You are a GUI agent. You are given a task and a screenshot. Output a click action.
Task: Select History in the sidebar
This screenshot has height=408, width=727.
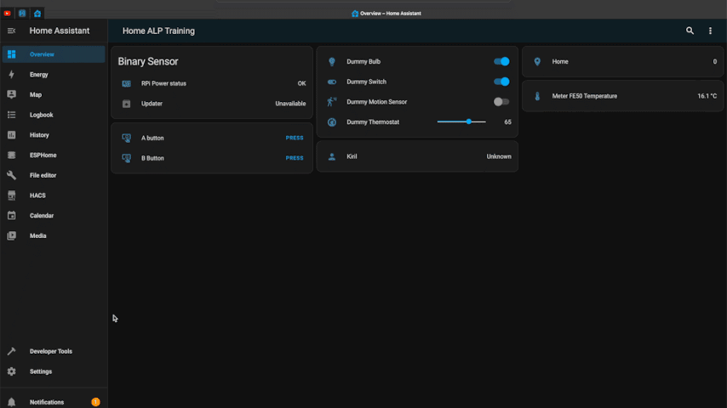click(54, 135)
